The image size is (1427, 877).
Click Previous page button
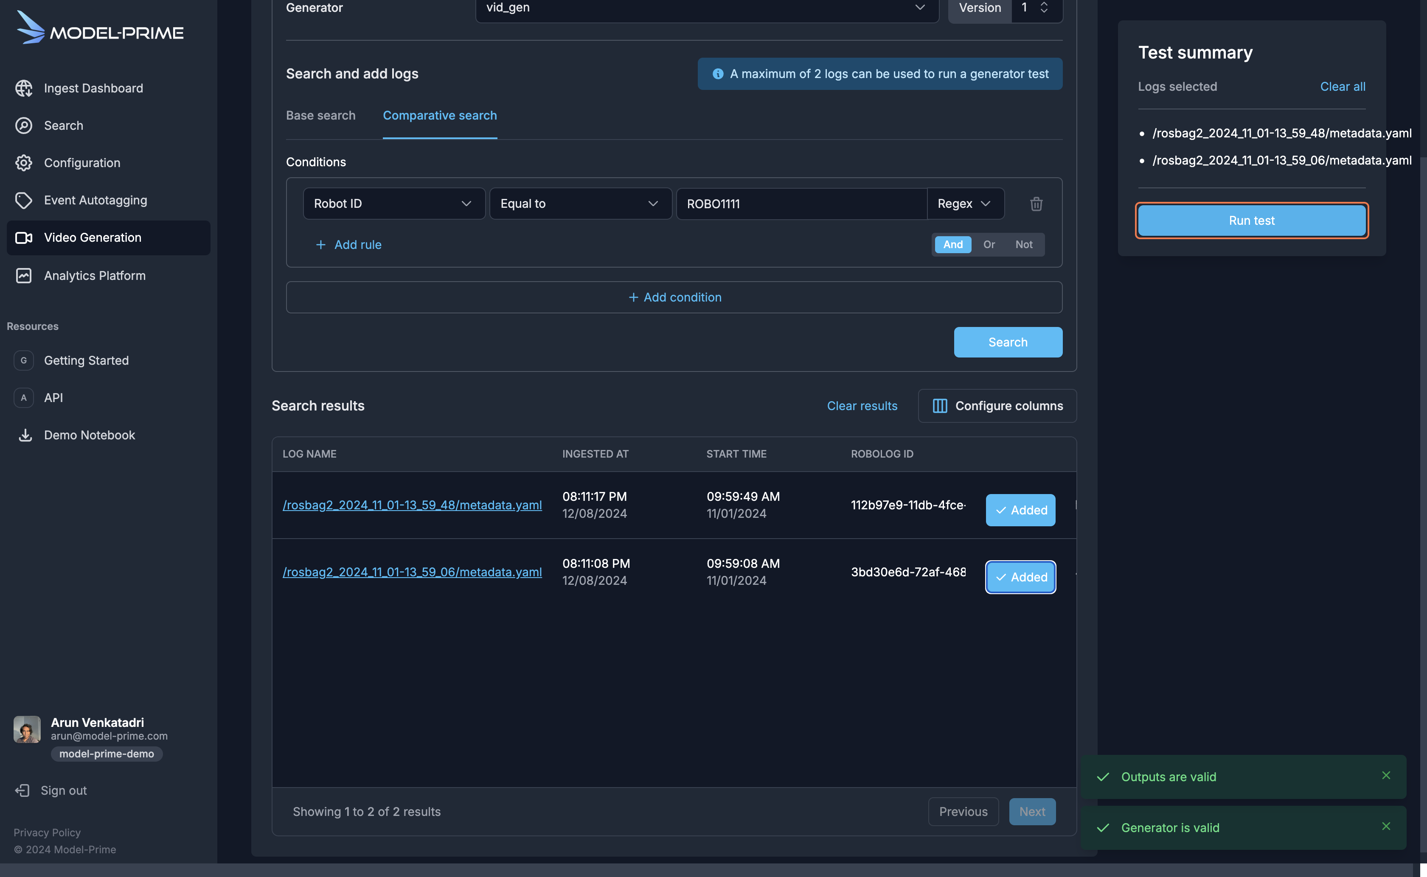point(963,811)
